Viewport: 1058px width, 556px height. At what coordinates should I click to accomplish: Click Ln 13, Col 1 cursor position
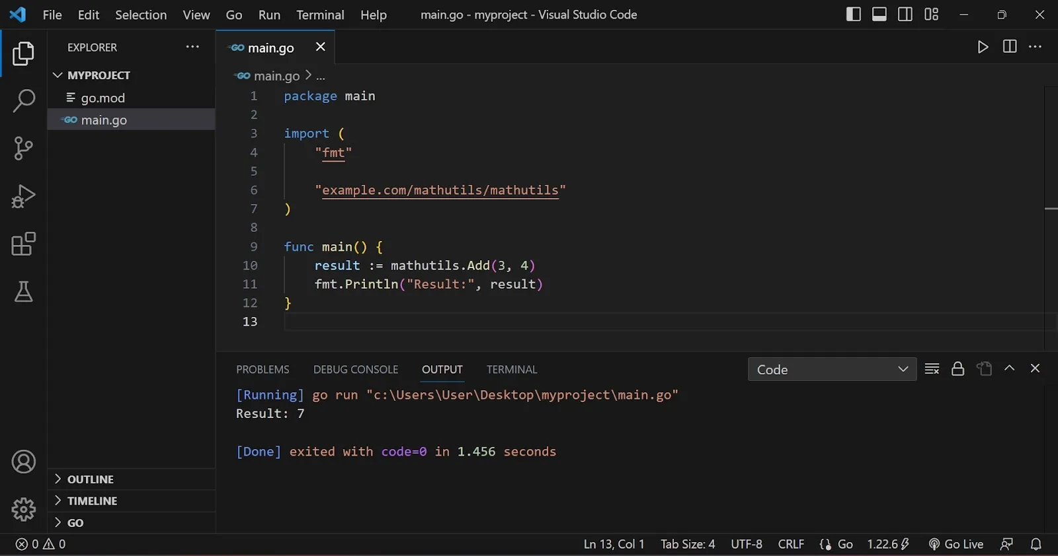(614, 544)
